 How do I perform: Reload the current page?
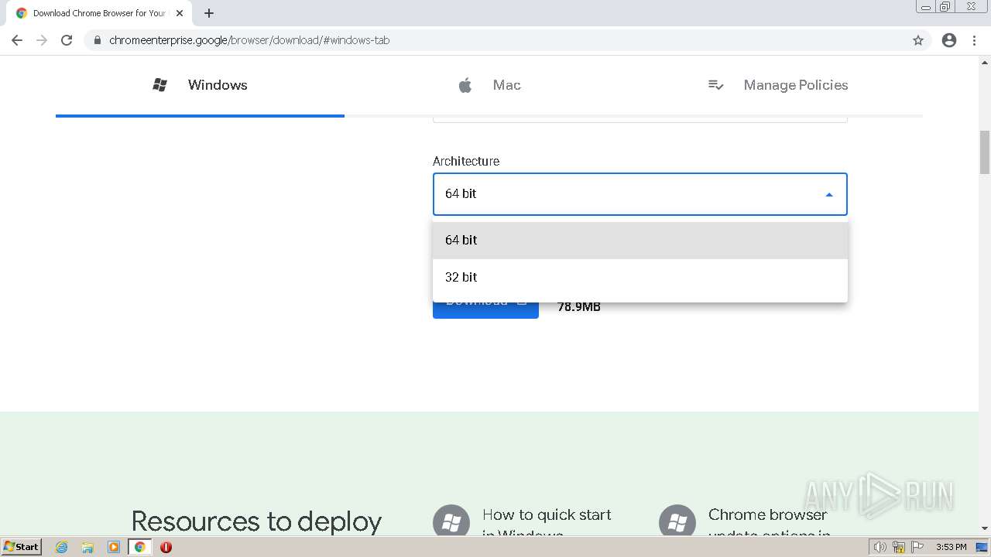[67, 40]
